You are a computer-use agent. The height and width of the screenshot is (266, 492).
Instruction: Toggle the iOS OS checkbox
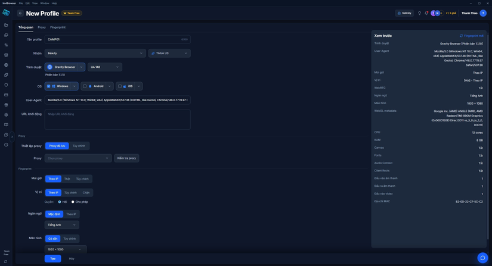120,86
